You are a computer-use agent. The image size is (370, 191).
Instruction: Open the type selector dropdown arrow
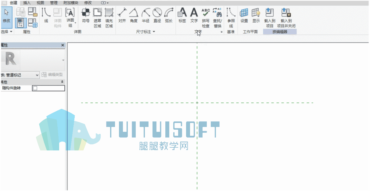(63, 60)
